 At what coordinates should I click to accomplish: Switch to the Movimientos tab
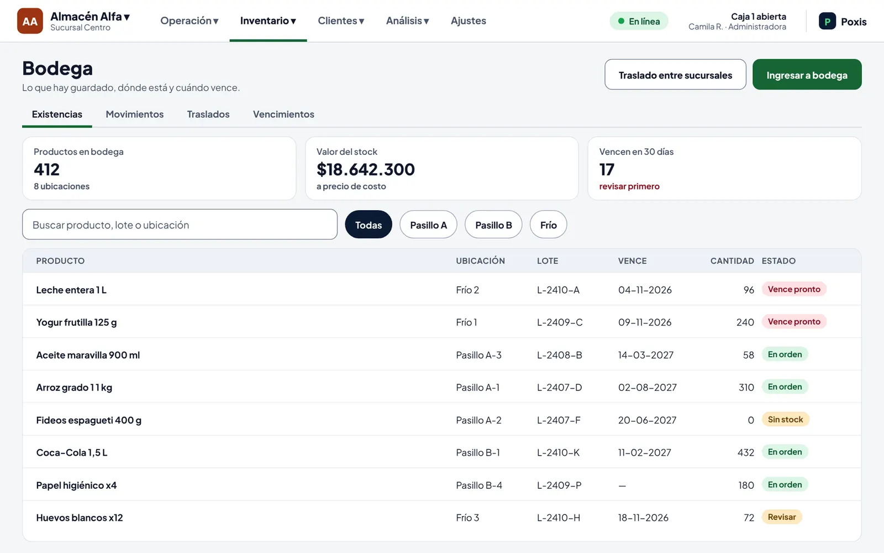coord(135,114)
